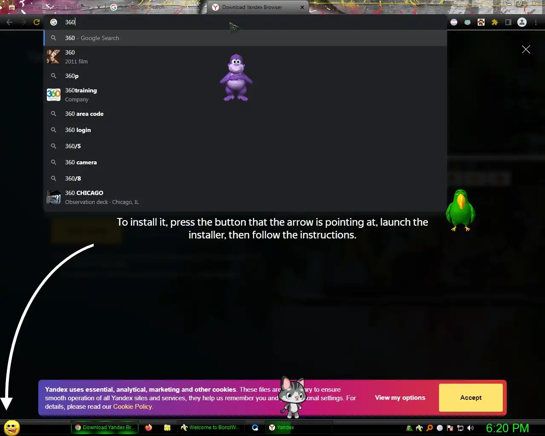The height and width of the screenshot is (436, 545).
Task: Open the network connection tray icon
Action: click(x=460, y=428)
